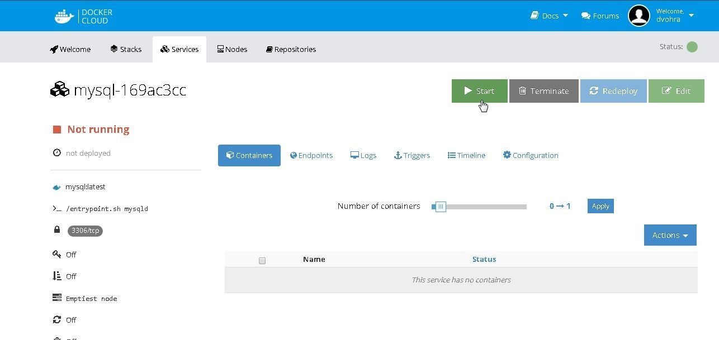The image size is (719, 340).
Task: Click the sort-order icon beside its Off setting
Action: click(x=56, y=276)
